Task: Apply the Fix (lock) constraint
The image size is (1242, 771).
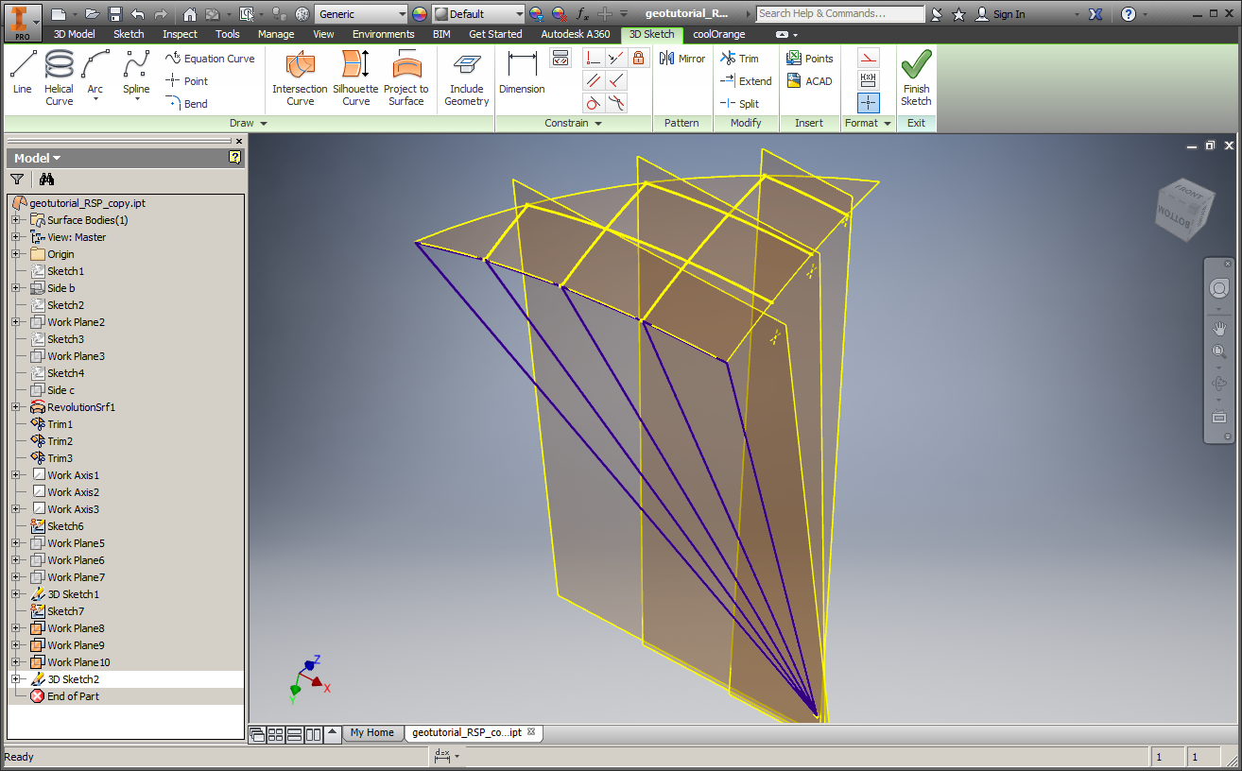Action: (x=639, y=59)
